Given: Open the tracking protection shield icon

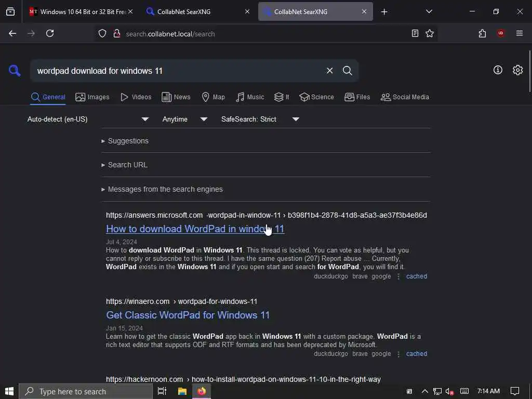Looking at the screenshot, I should (x=102, y=33).
